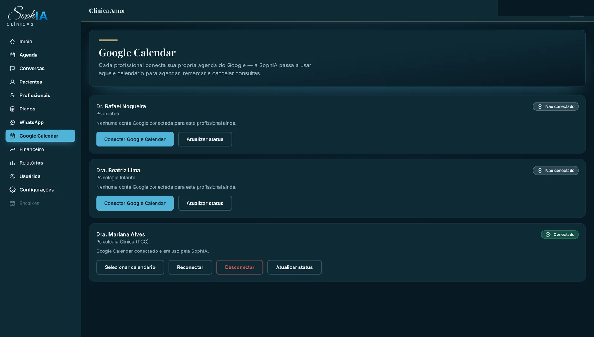The image size is (594, 337).
Task: Click the Reconectar button
Action: coord(190,267)
